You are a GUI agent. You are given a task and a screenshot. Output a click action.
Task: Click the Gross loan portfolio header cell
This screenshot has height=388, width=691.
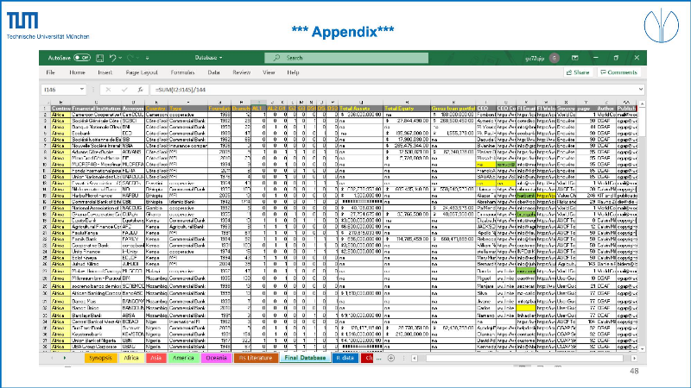click(x=453, y=109)
